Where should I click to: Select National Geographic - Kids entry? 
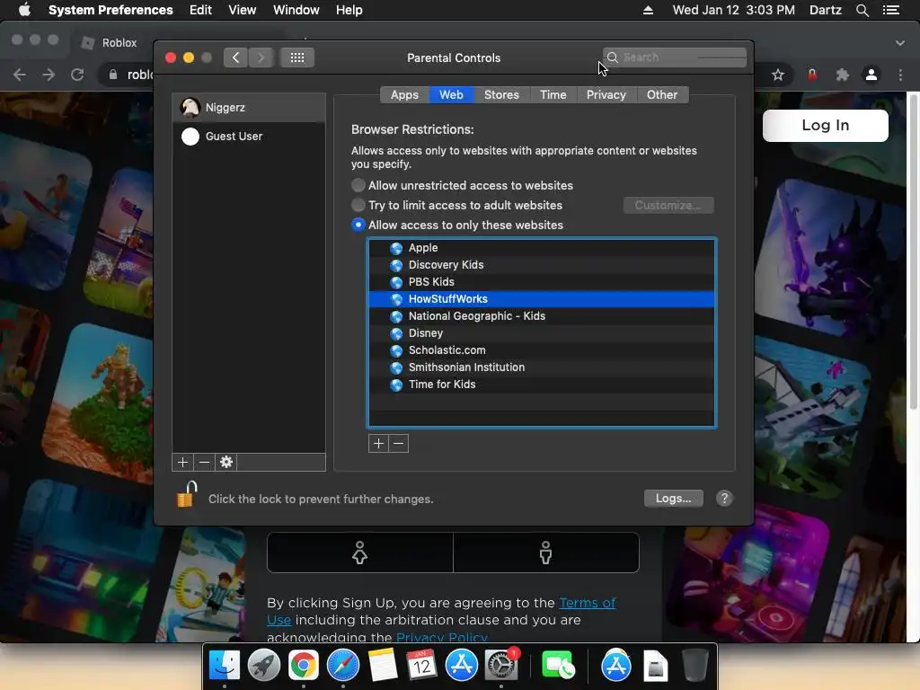541,315
